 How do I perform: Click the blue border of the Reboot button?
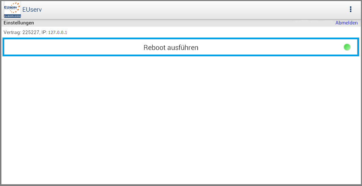click(181, 39)
